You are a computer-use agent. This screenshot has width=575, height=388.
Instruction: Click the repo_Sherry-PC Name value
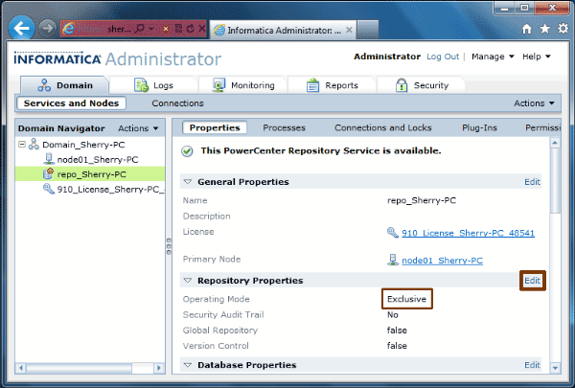click(422, 200)
